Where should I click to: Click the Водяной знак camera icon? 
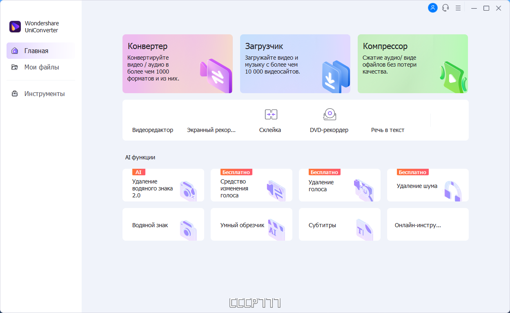(x=188, y=230)
